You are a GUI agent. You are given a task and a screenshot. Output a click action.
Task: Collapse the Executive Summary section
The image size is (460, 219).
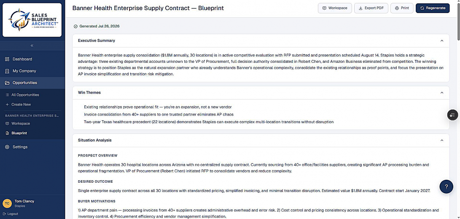coord(442,41)
